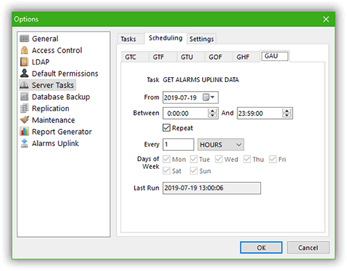Open Report Generator settings
The image size is (347, 271).
pos(62,131)
